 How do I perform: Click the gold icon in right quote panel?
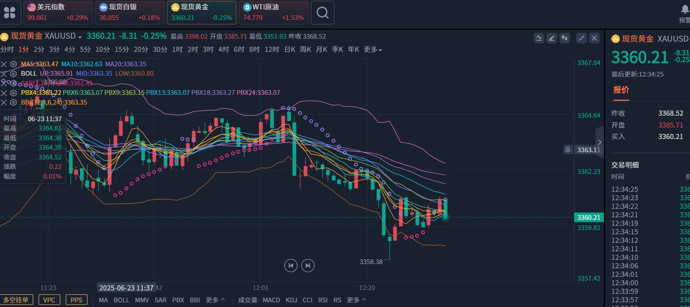click(x=615, y=39)
